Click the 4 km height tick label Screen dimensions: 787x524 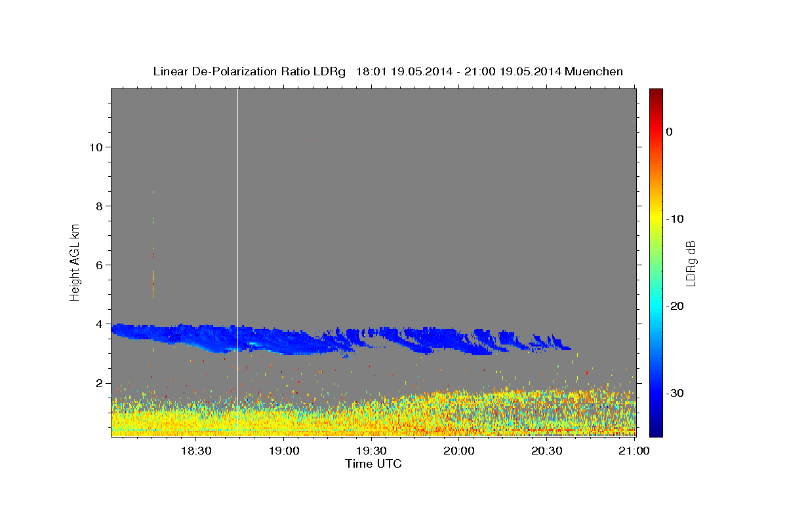pos(99,324)
